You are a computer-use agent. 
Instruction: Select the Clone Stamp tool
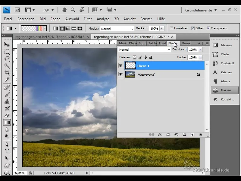(x=7, y=102)
